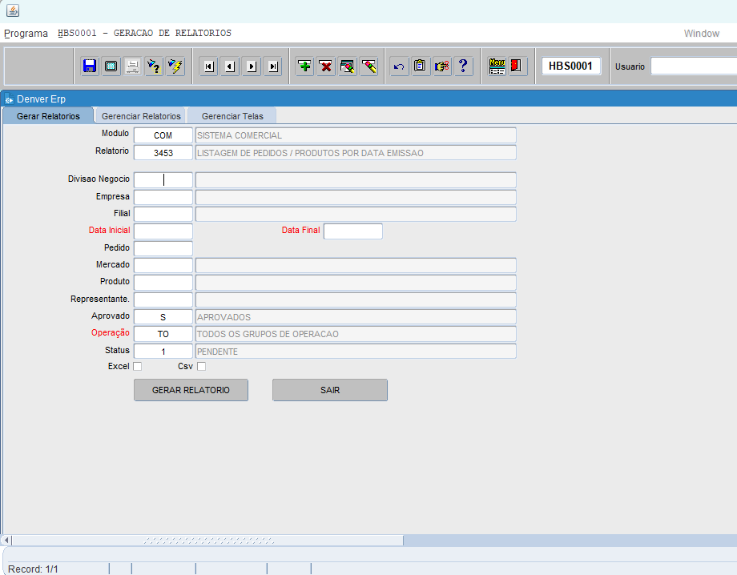Click into the Usuario field
This screenshot has height=575, width=737.
[693, 66]
